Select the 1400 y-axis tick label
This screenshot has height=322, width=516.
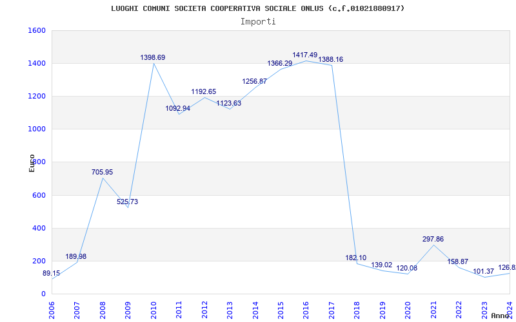pos(37,63)
